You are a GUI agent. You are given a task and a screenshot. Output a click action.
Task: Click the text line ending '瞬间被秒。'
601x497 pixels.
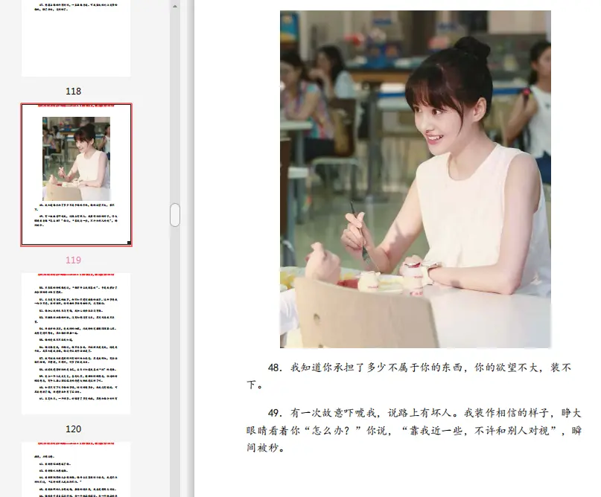click(266, 448)
